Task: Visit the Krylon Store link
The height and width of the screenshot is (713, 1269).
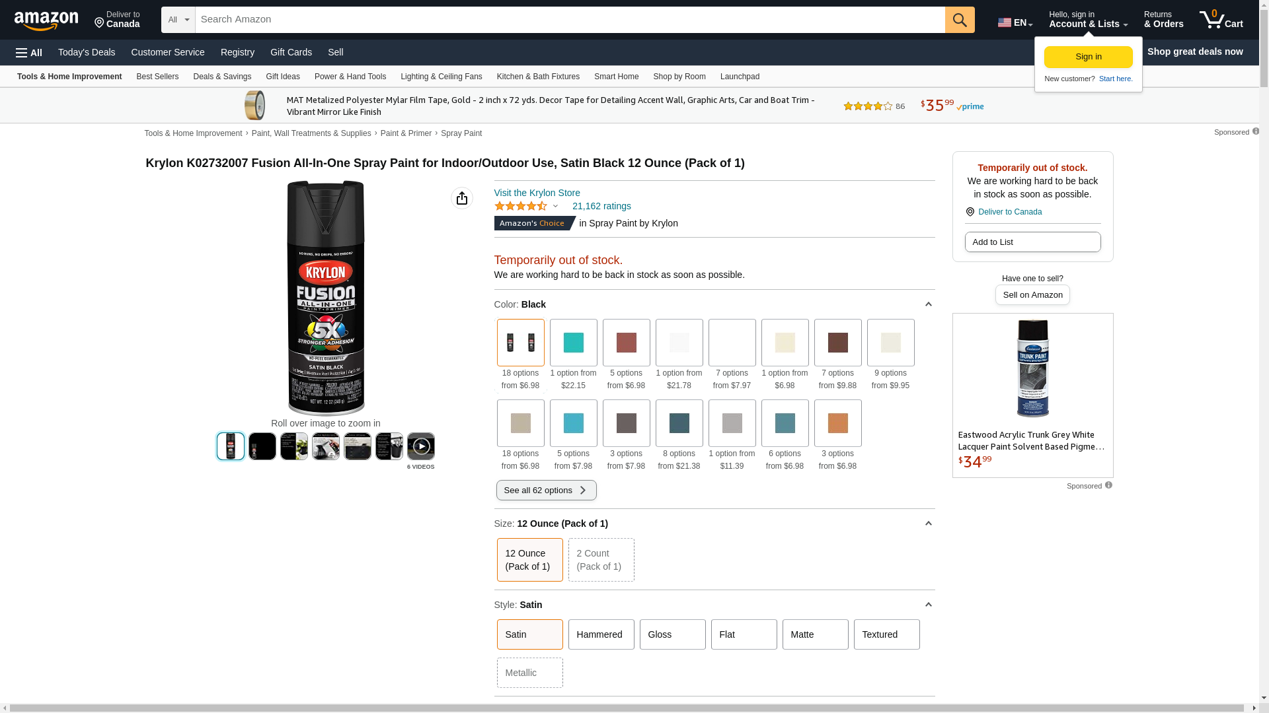Action: click(537, 193)
